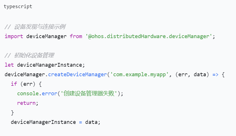Click the if keyword
236x136 pixels.
click(x=14, y=84)
